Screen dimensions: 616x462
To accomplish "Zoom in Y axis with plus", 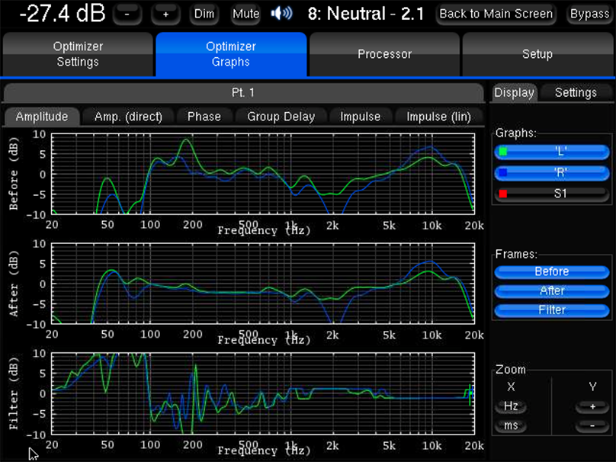I will coord(592,406).
